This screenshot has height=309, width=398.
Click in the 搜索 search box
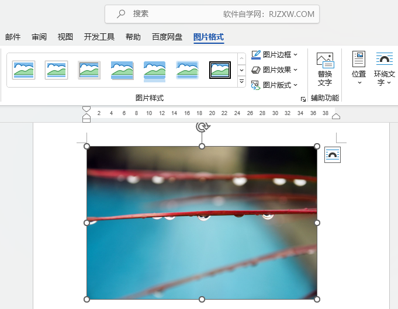pyautogui.click(x=212, y=14)
